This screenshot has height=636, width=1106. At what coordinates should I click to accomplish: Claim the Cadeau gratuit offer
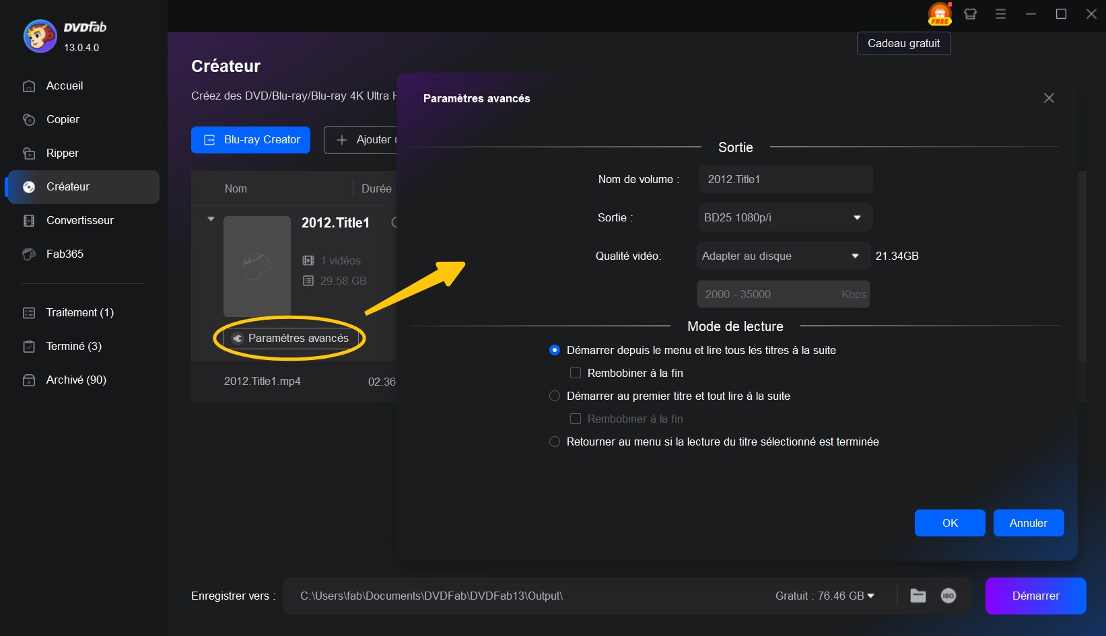click(x=903, y=43)
